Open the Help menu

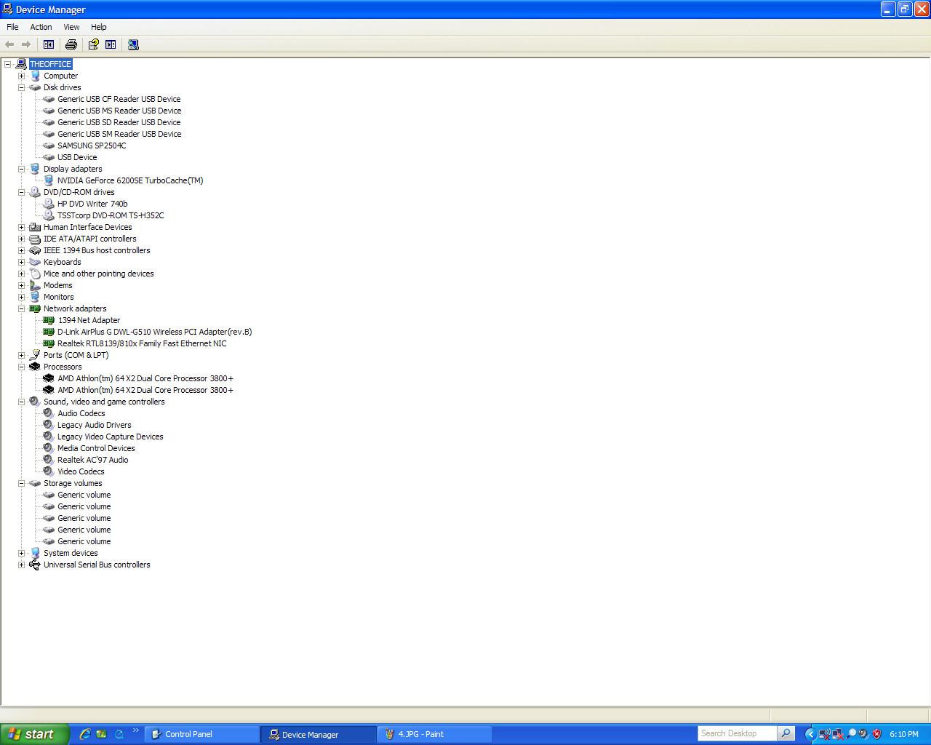pos(99,27)
